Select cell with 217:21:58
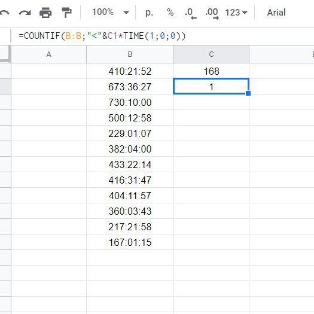The image size is (314, 314). [x=130, y=227]
